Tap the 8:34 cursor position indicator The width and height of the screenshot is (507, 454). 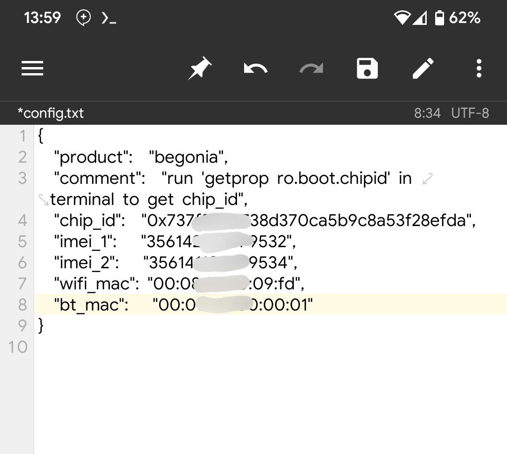click(x=427, y=113)
